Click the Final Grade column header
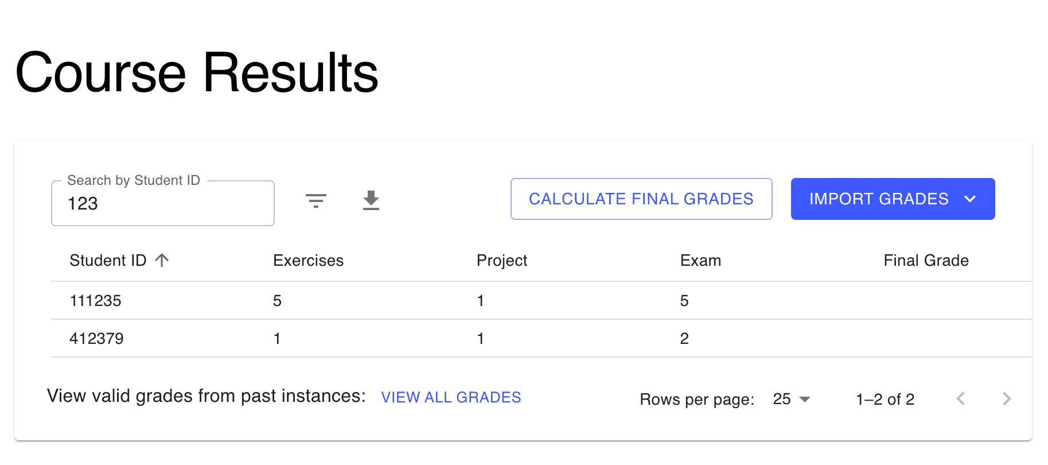The width and height of the screenshot is (1048, 465). pos(926,261)
